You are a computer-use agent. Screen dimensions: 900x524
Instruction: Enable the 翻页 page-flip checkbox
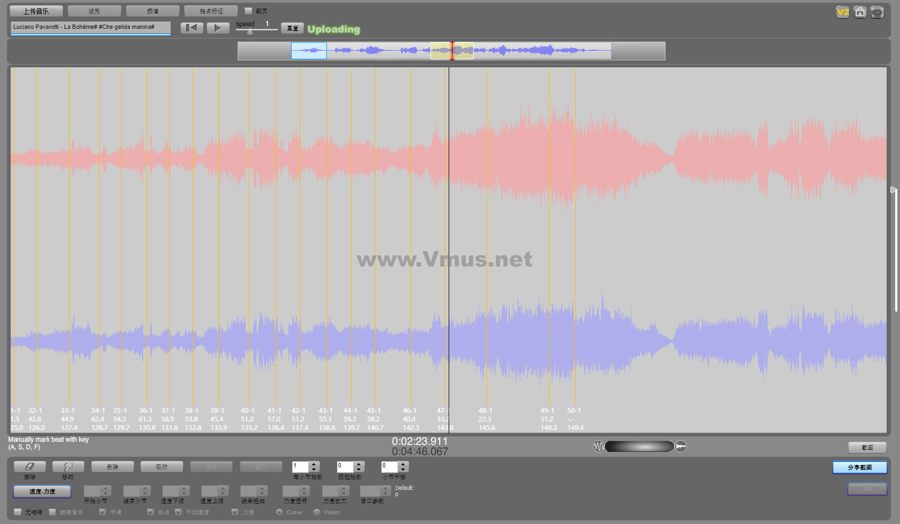248,11
